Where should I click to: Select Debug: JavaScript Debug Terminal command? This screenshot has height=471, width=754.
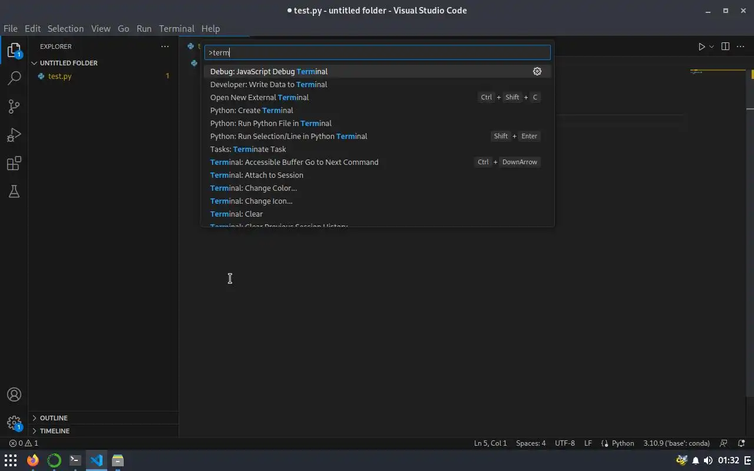click(377, 71)
